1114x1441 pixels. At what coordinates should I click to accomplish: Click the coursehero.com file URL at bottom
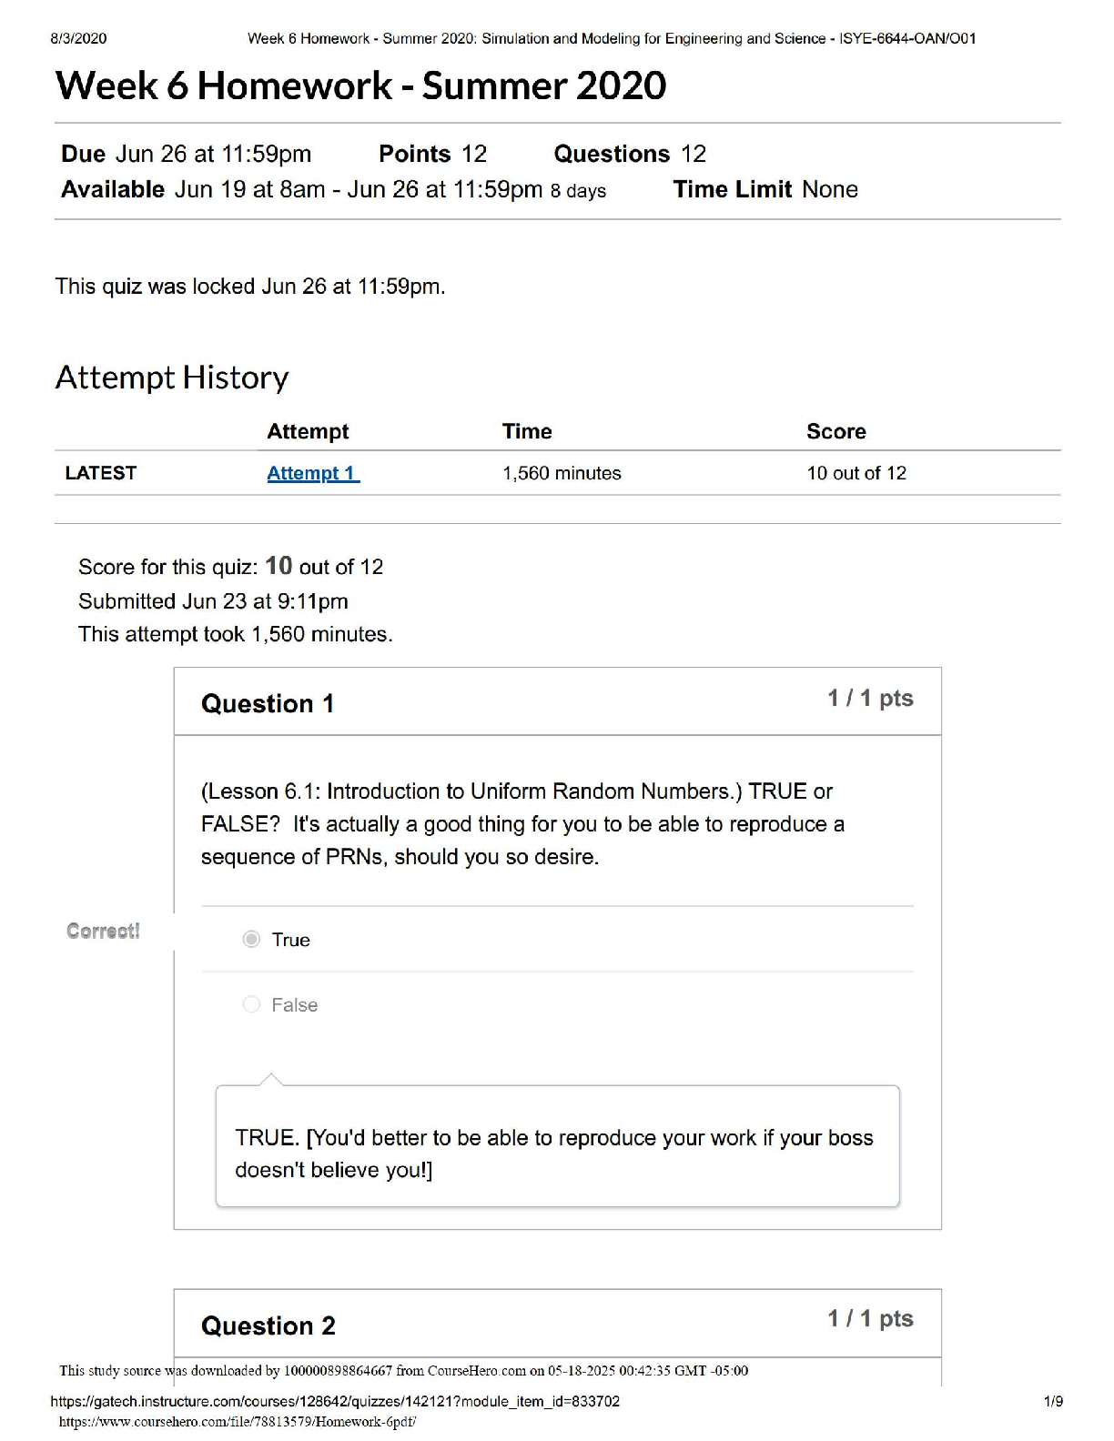(x=238, y=1422)
